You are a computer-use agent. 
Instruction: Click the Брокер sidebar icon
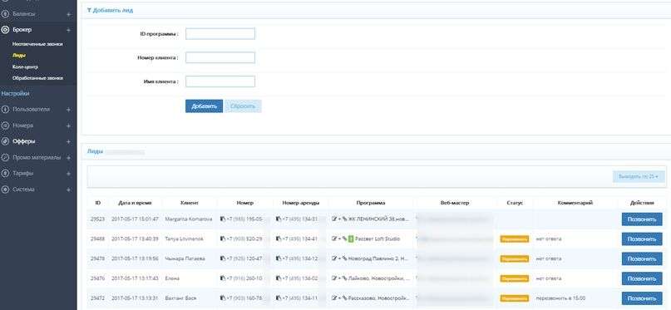tap(5, 30)
